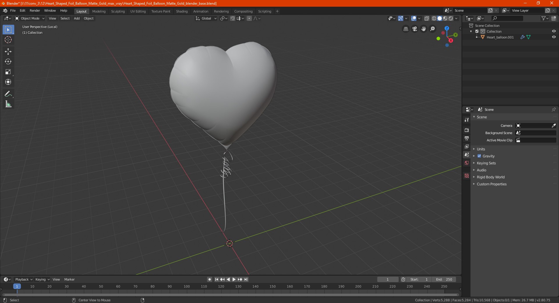The image size is (559, 303).
Task: Open the View Layer properties tab
Action: click(467, 146)
